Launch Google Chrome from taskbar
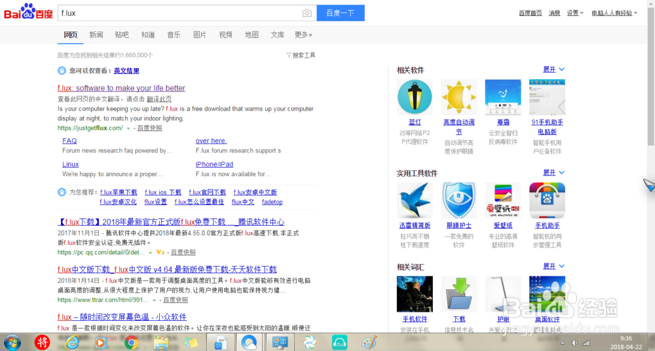 131,342
